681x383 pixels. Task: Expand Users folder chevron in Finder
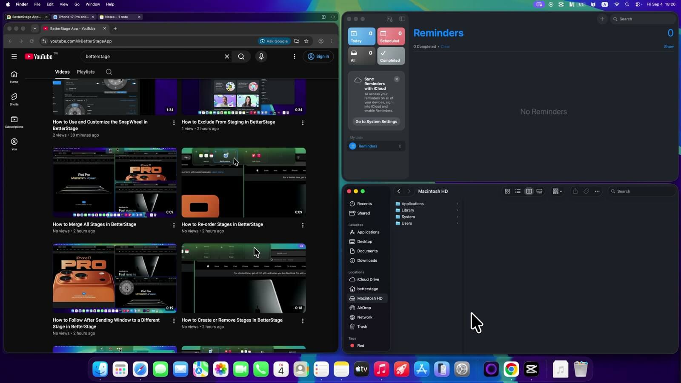(x=458, y=223)
